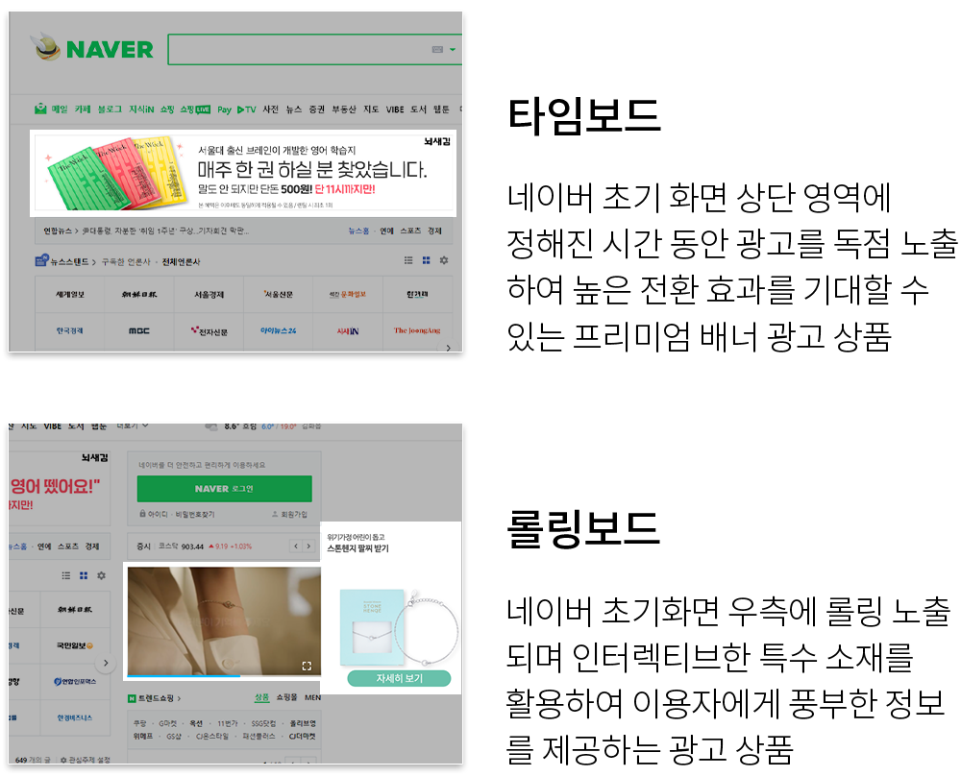Open the 한국경제 press logo
The image size is (961, 777).
pyautogui.click(x=70, y=330)
